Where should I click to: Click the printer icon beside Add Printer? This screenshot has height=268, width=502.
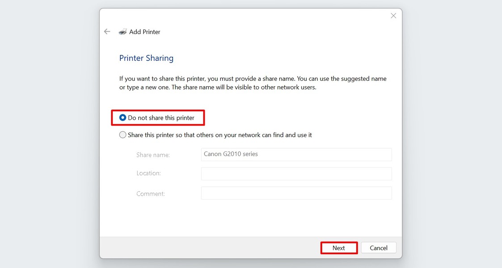point(123,31)
